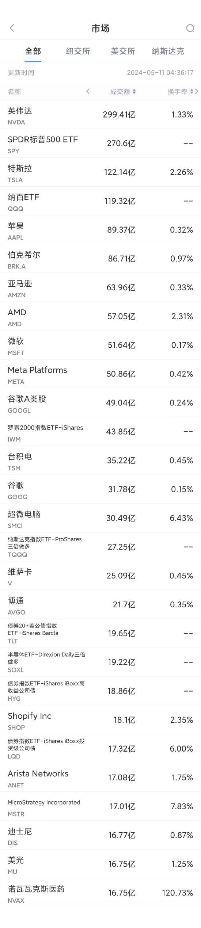The width and height of the screenshot is (201, 928).
Task: Sort by 成交额 column arrows
Action: pyautogui.click(x=134, y=92)
